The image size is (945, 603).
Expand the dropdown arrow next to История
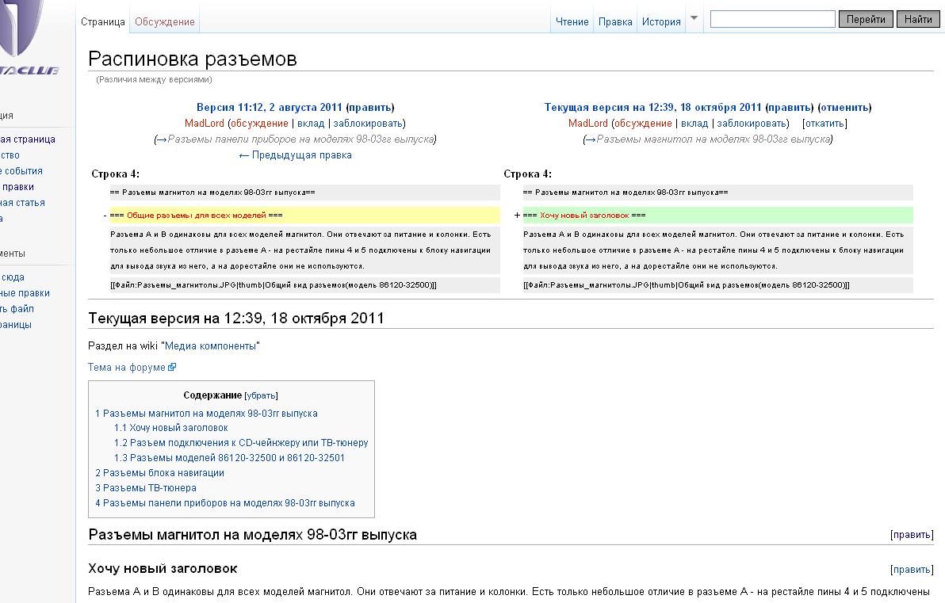694,18
